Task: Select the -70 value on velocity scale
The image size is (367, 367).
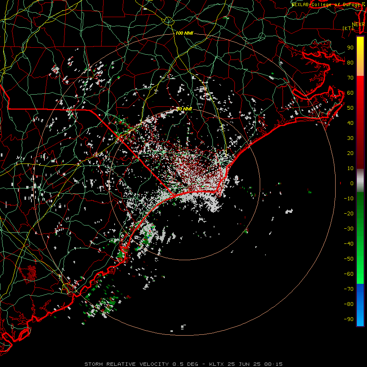Action: coord(349,289)
